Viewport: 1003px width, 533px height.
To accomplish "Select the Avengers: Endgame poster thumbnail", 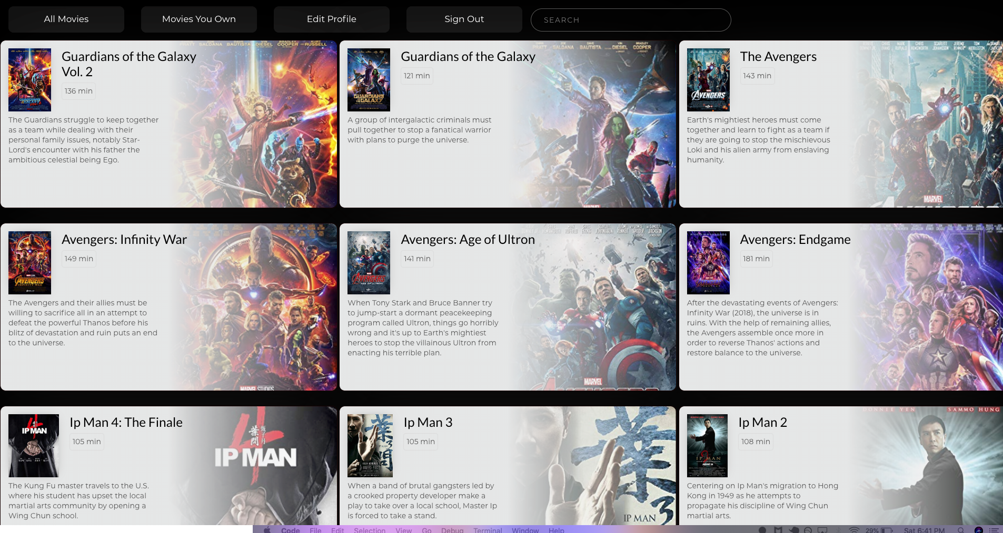I will 709,263.
